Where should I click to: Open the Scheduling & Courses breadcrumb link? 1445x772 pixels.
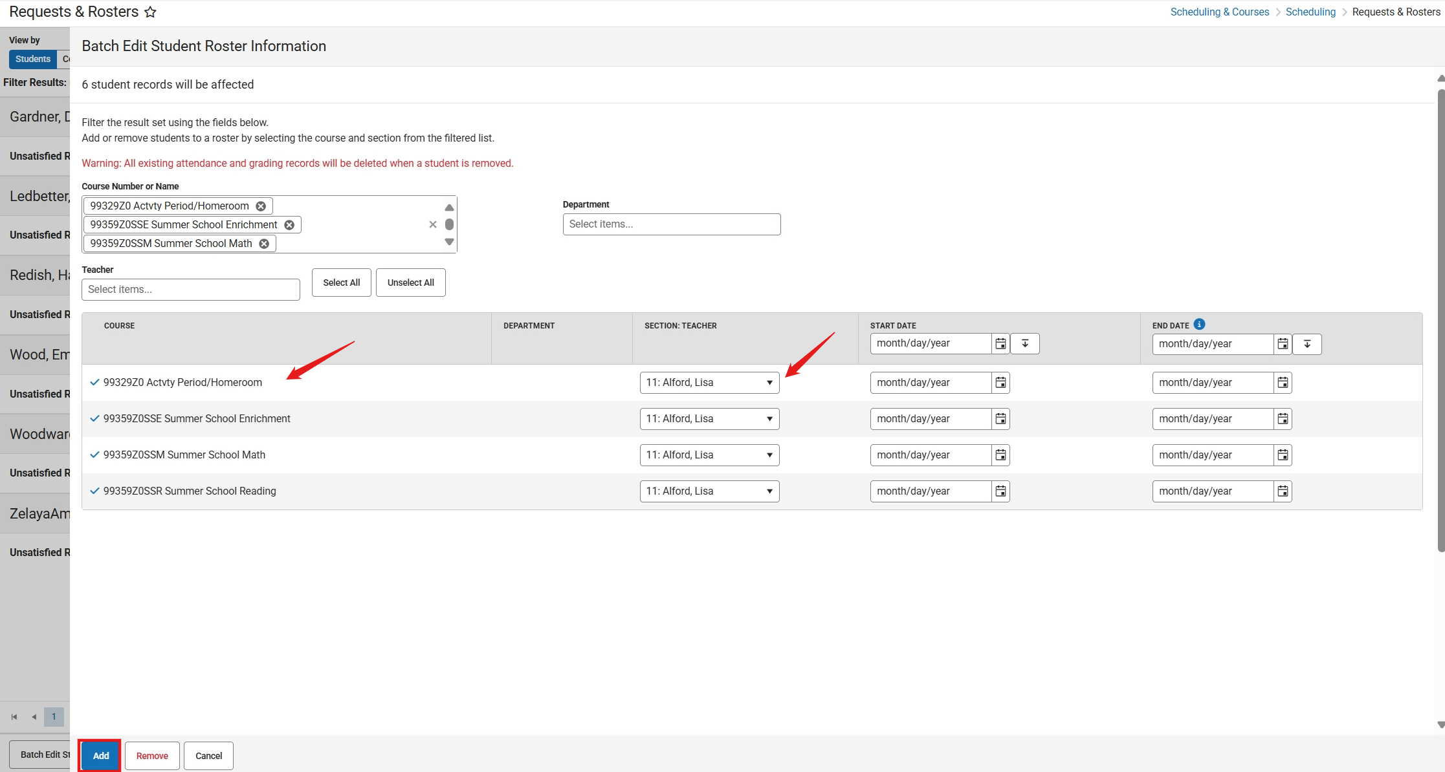(x=1219, y=12)
